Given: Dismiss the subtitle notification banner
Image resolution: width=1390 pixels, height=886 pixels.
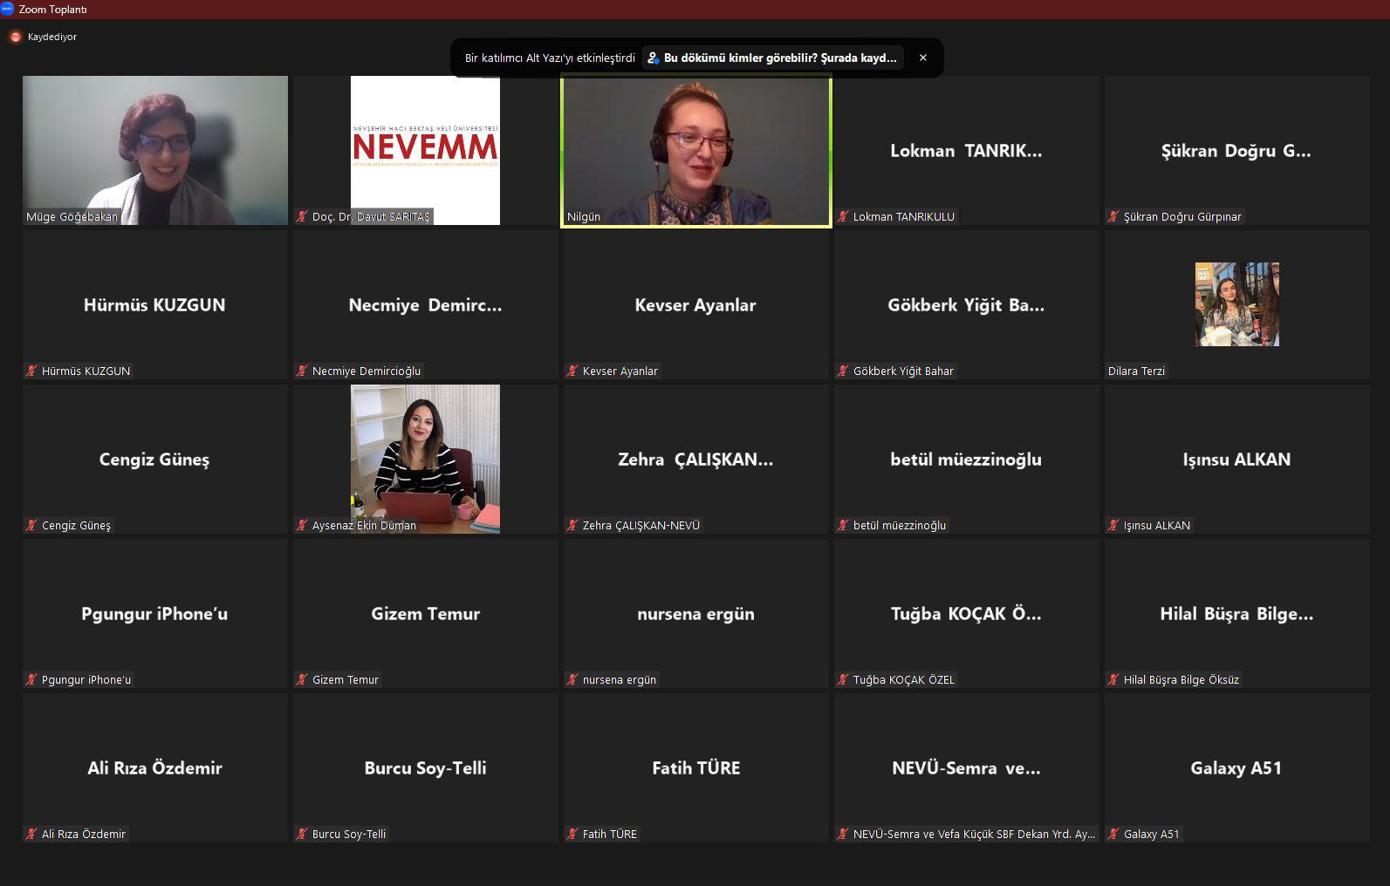Looking at the screenshot, I should tap(923, 58).
